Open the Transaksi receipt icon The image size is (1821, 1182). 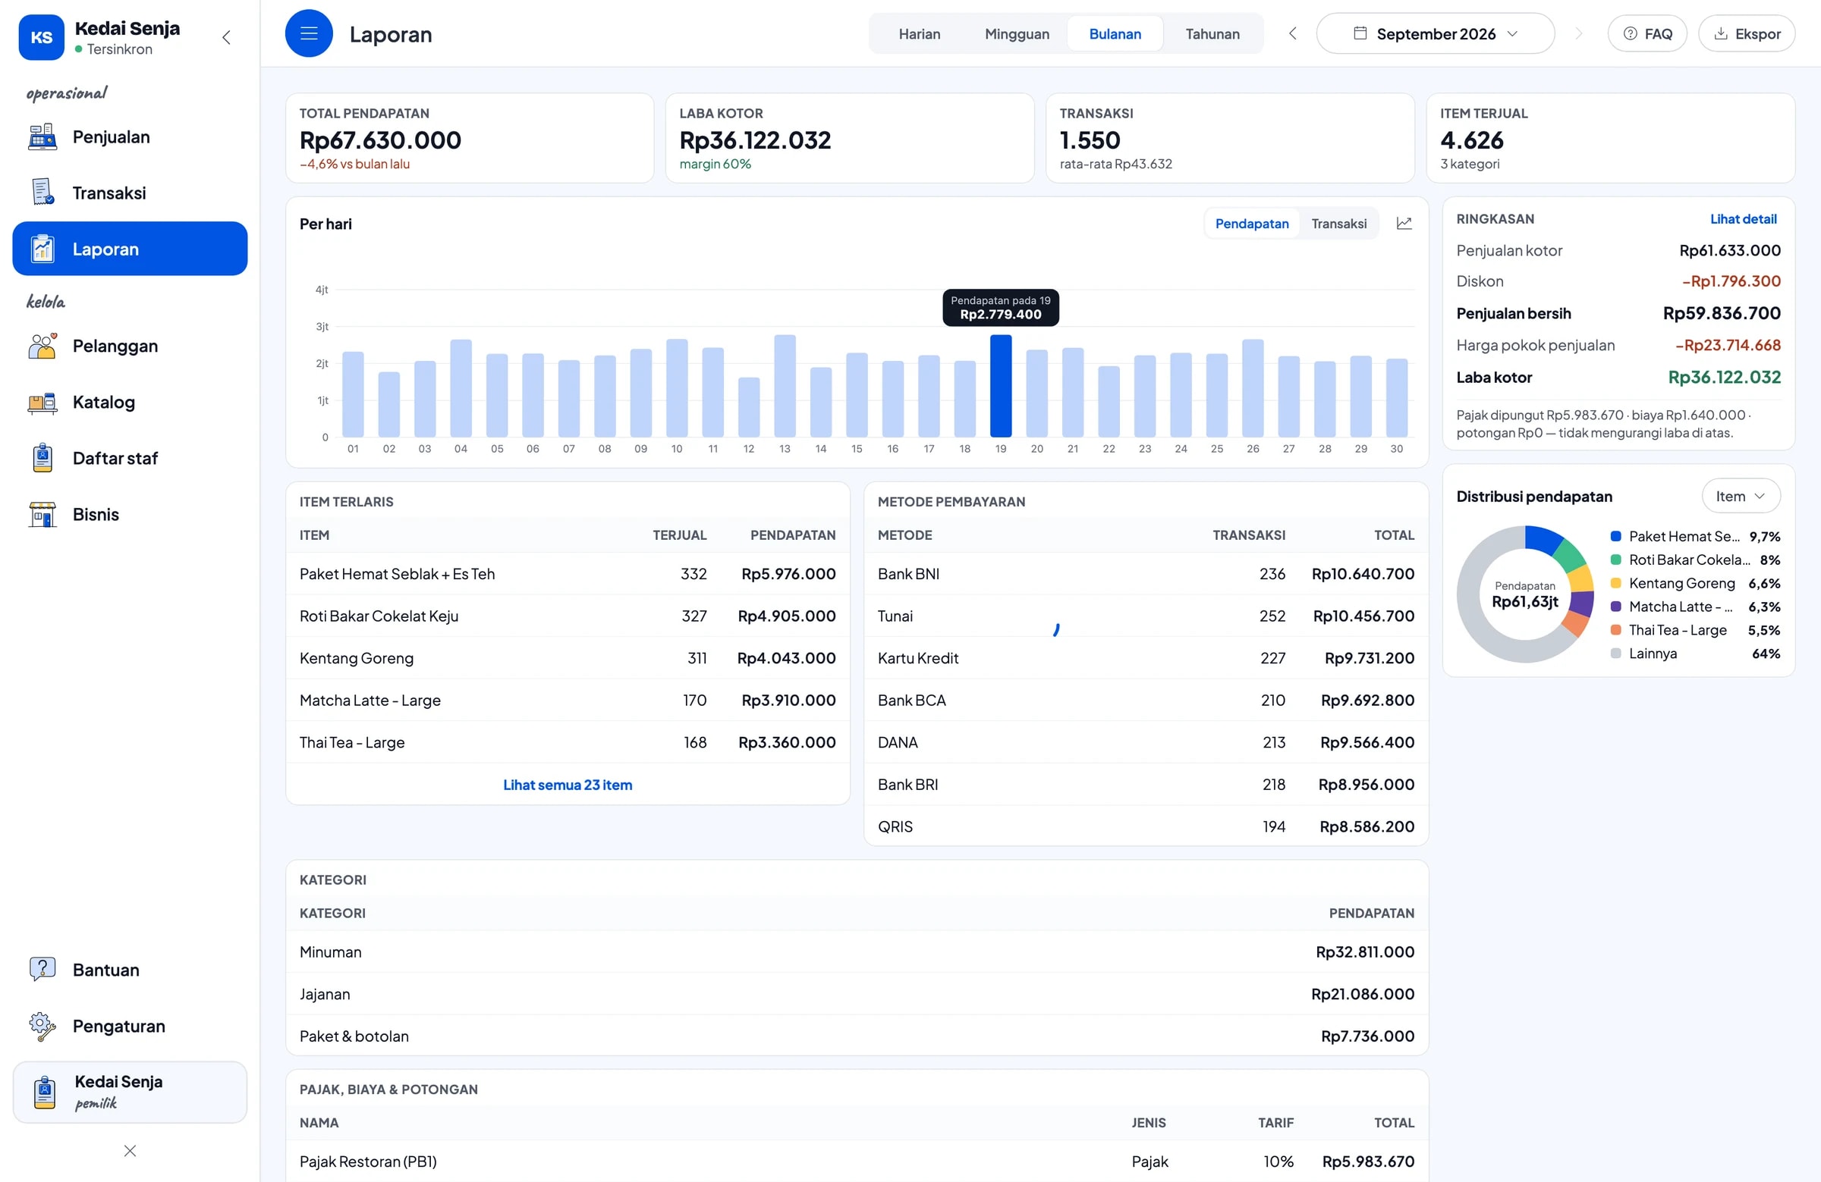(x=42, y=193)
